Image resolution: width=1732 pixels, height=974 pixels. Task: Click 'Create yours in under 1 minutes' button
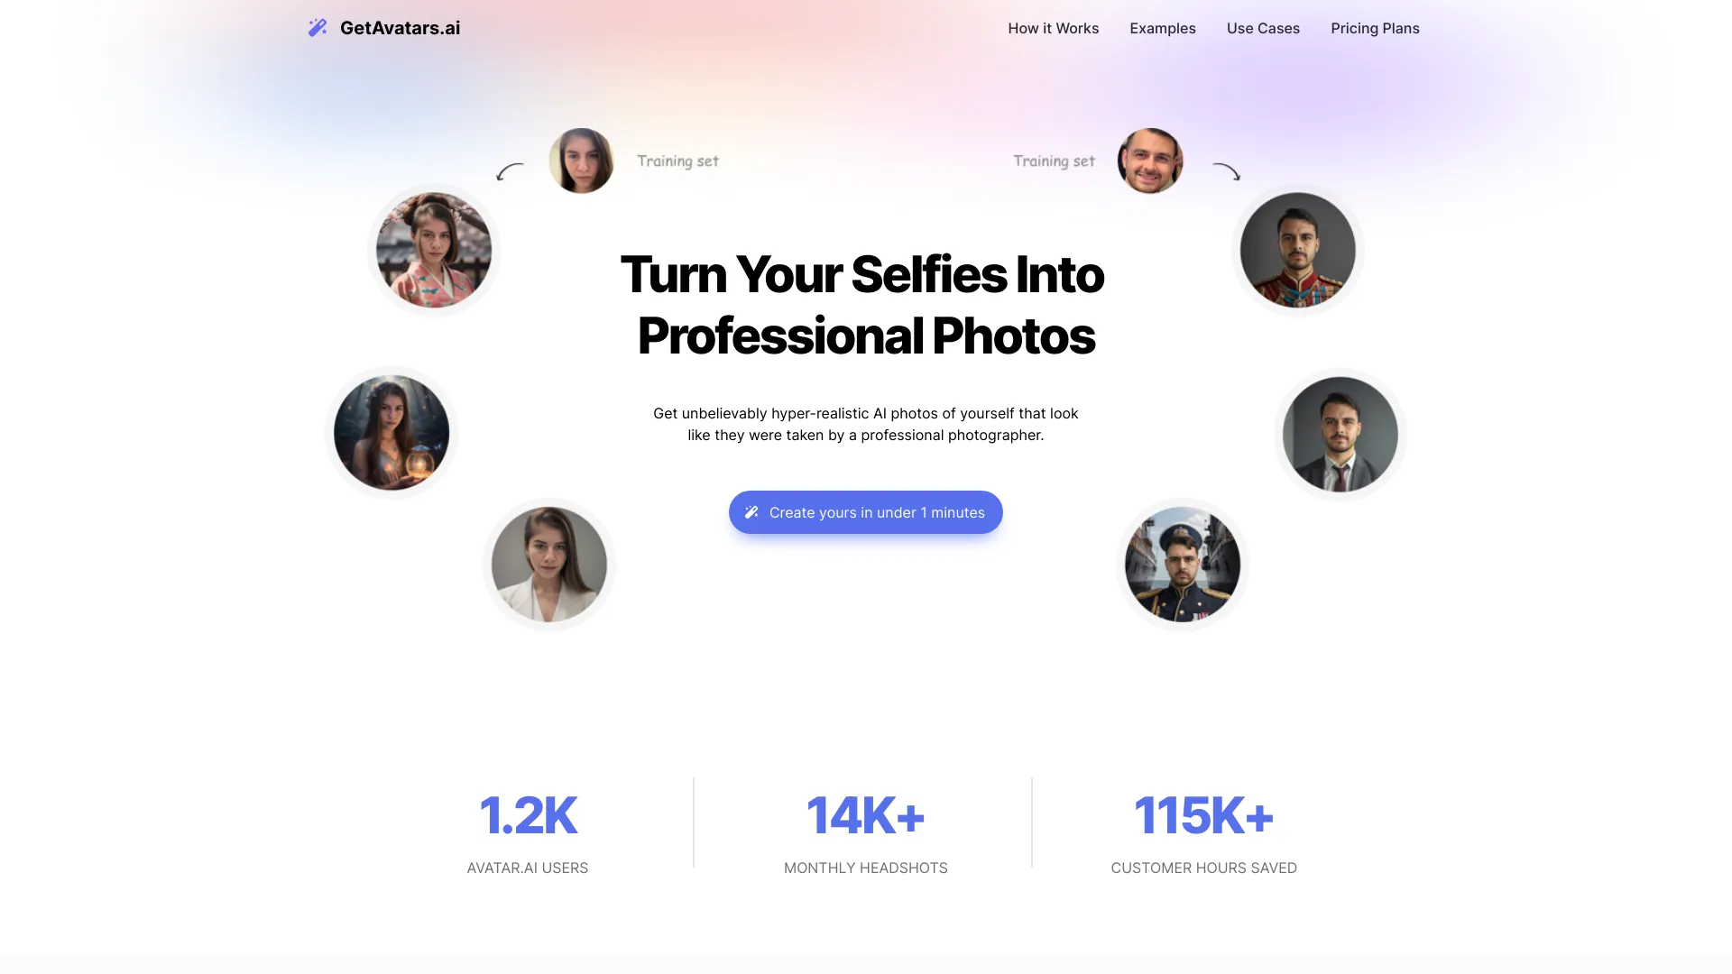(x=866, y=511)
